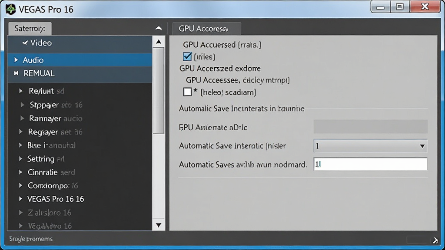Select the Z alrsloro 16 tree item
This screenshot has width=445, height=250.
[x=50, y=213]
